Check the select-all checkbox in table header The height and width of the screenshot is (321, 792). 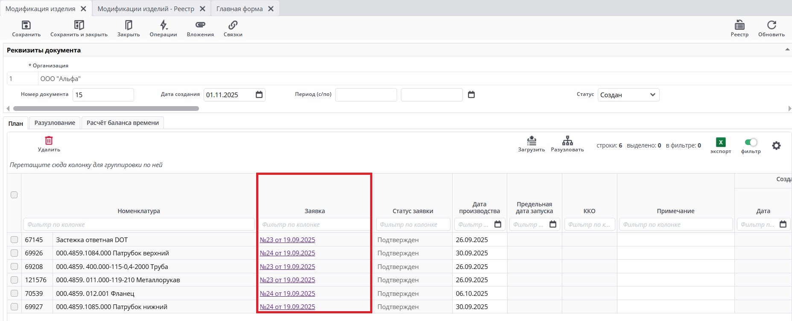point(14,195)
